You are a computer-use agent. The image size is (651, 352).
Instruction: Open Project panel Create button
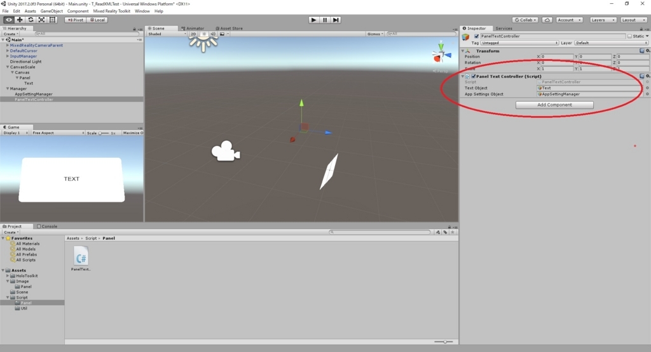10,232
